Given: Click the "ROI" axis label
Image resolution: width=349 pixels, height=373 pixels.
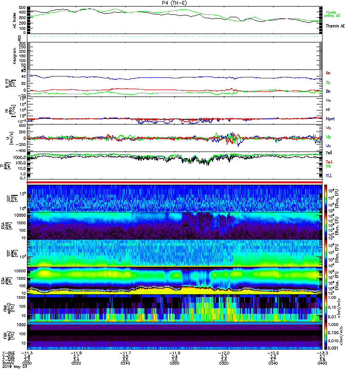Looking at the screenshot, I should click(x=20, y=38).
